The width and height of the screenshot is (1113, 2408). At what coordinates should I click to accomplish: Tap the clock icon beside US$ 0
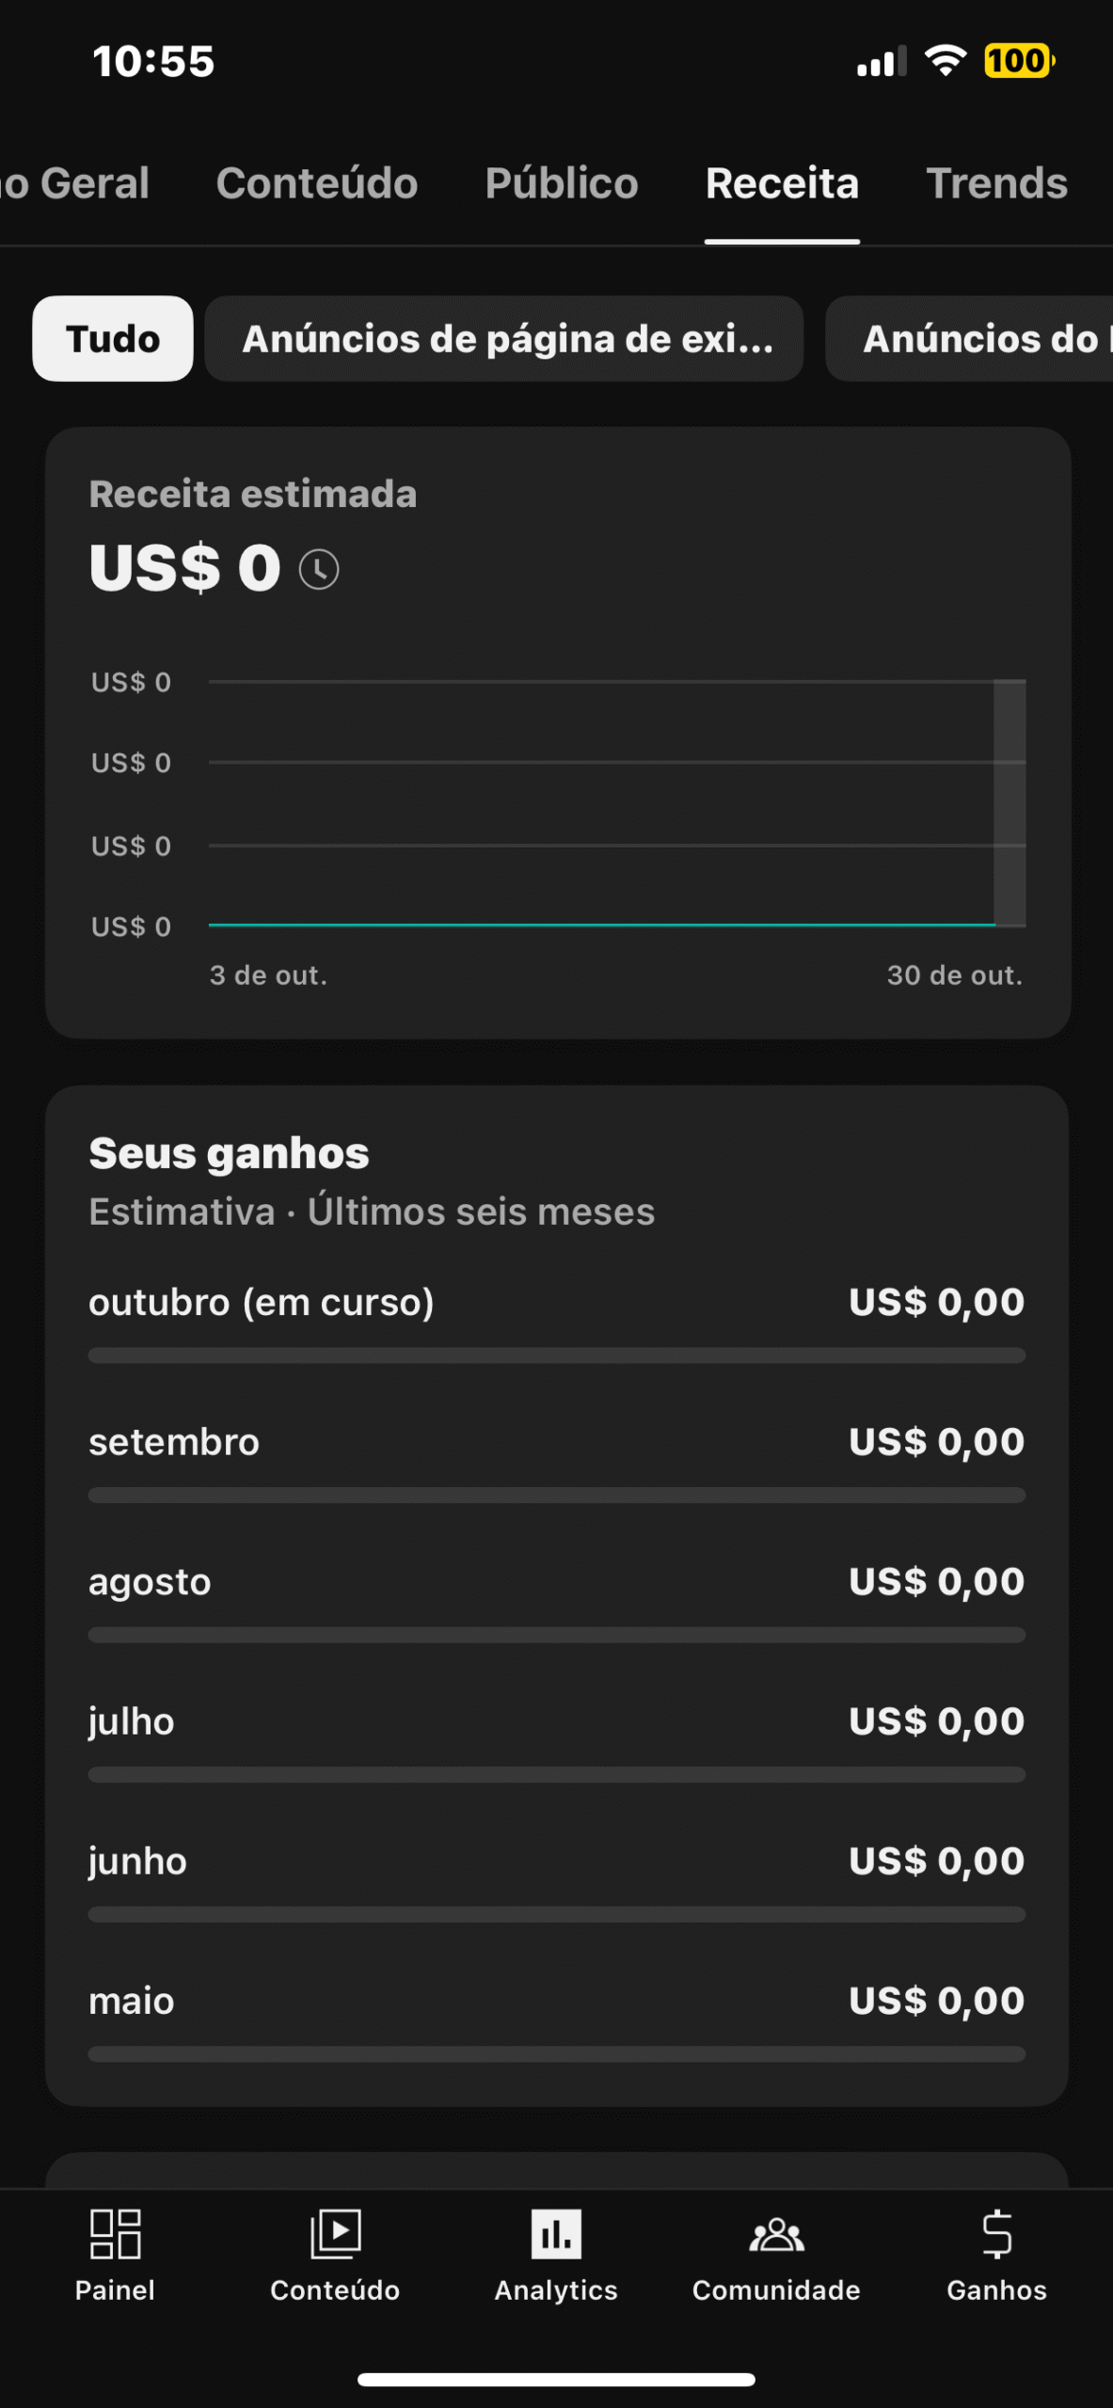click(319, 570)
